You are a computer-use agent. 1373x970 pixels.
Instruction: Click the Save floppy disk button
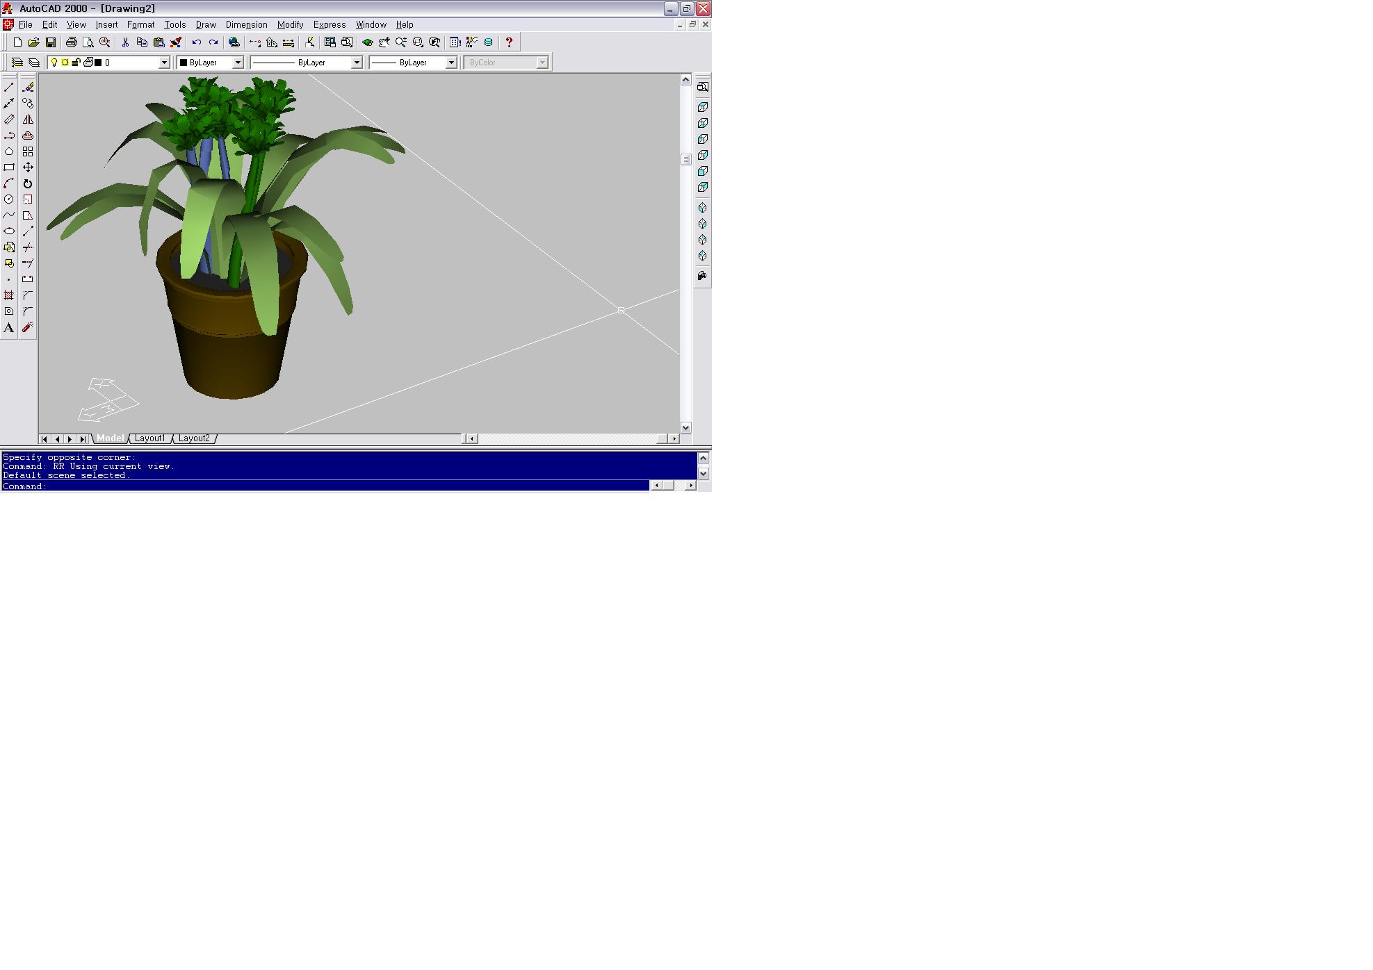tap(51, 42)
